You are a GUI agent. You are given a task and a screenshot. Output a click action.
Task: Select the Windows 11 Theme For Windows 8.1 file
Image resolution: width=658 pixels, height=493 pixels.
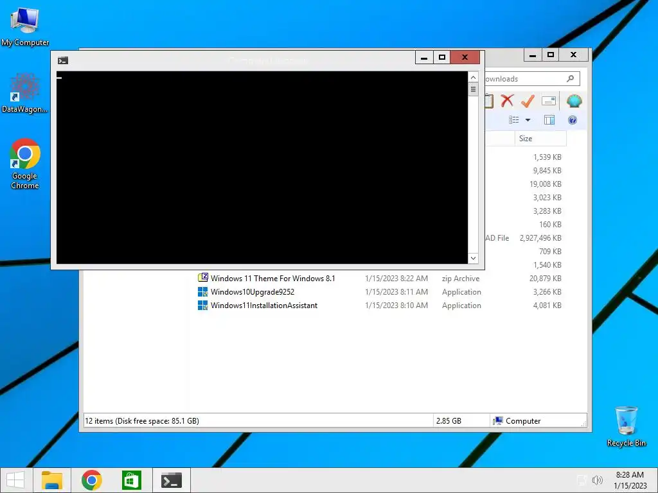(272, 279)
